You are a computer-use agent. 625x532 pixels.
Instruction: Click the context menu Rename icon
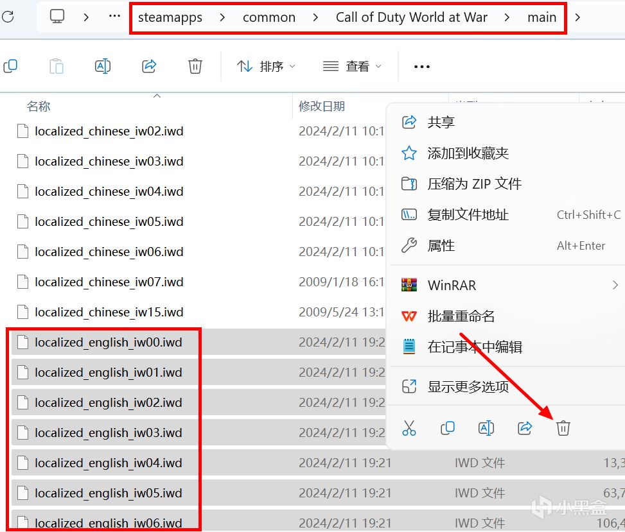486,428
